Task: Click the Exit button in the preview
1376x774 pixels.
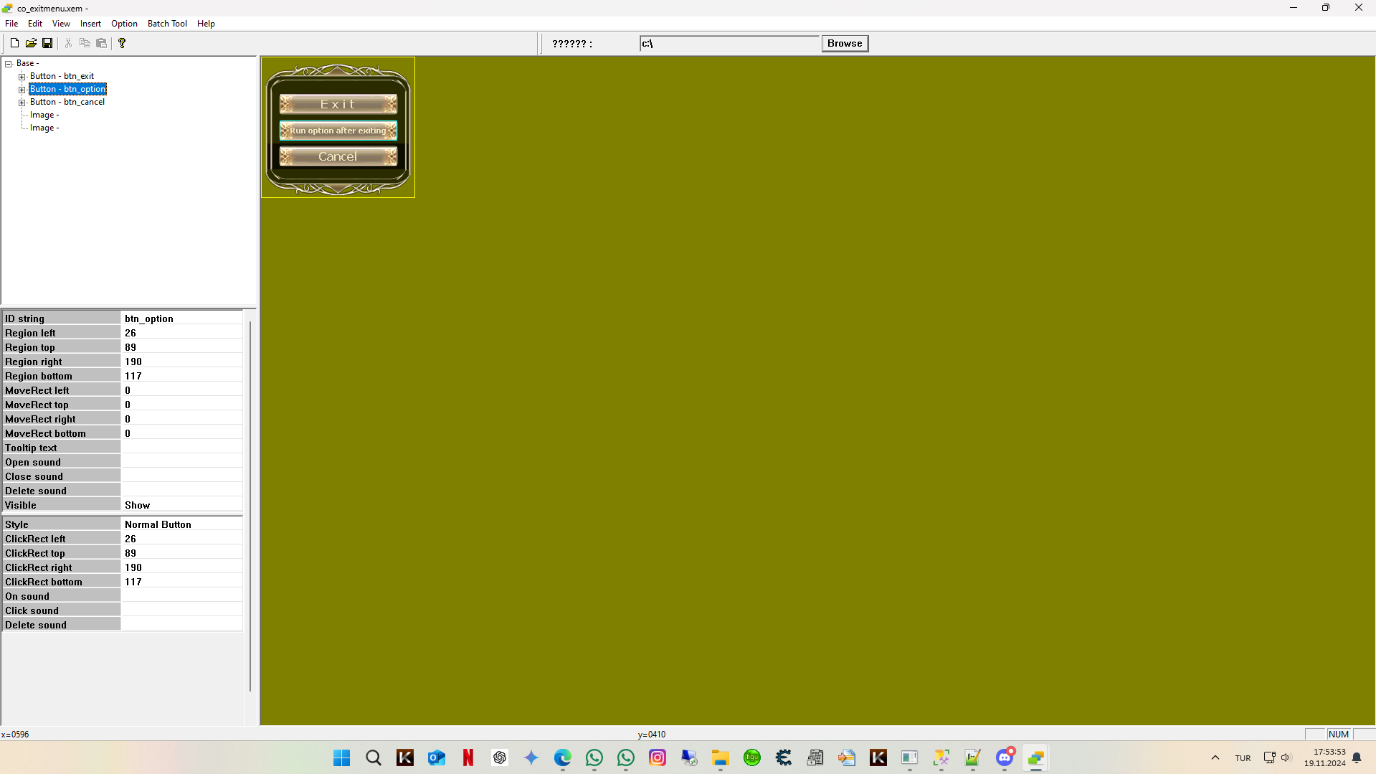Action: (x=338, y=103)
